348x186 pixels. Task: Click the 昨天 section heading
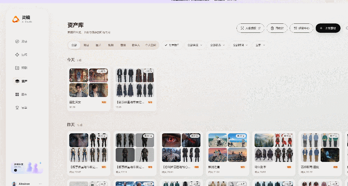(71, 125)
